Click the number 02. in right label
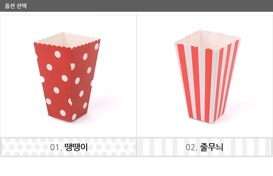Image resolution: width=273 pixels, height=176 pixels. (191, 147)
